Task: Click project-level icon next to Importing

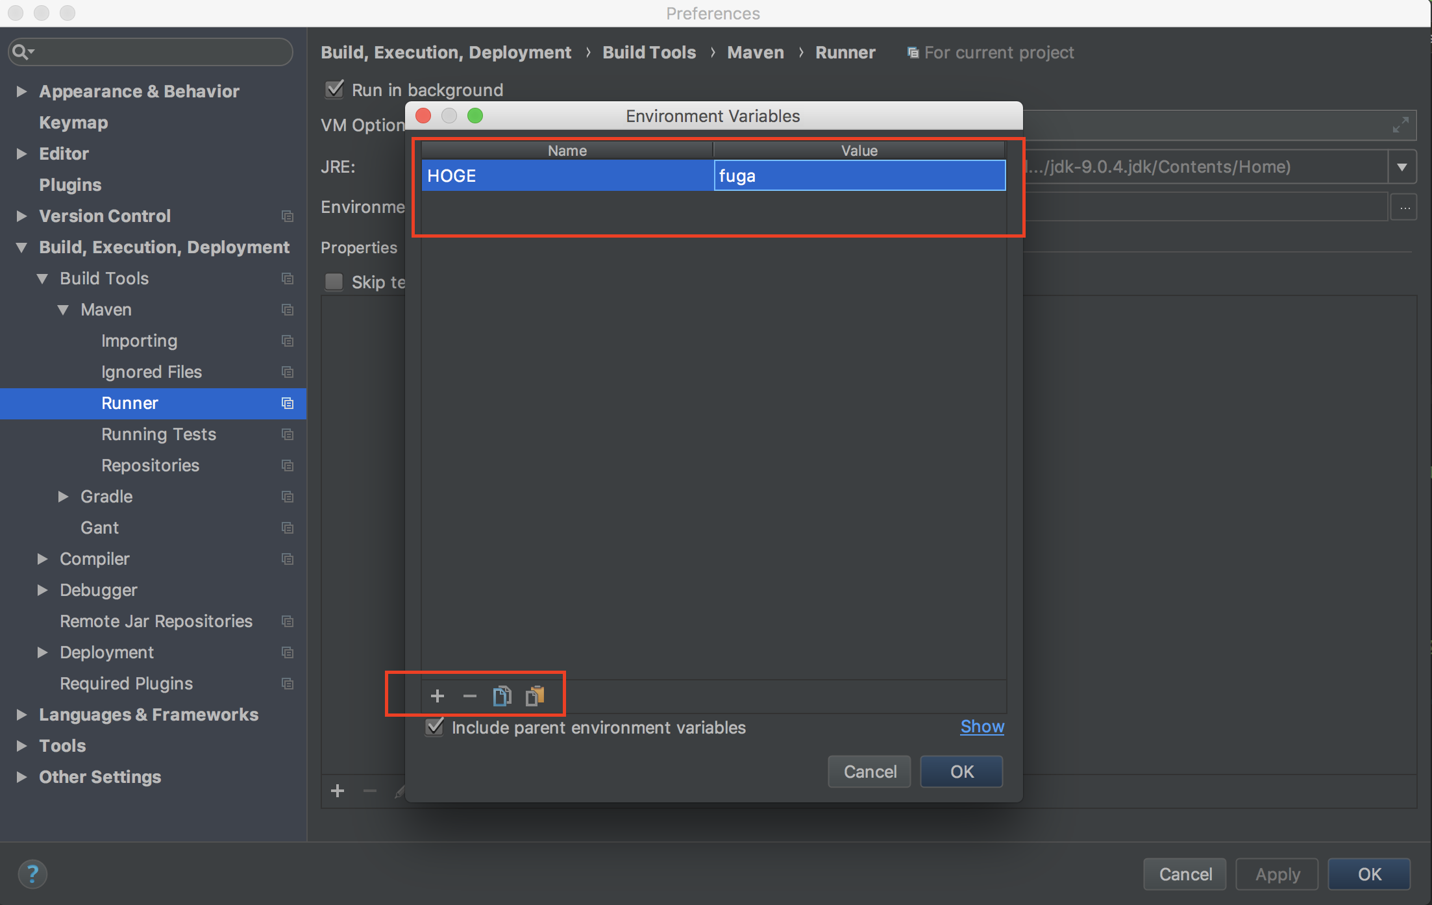Action: pos(288,341)
